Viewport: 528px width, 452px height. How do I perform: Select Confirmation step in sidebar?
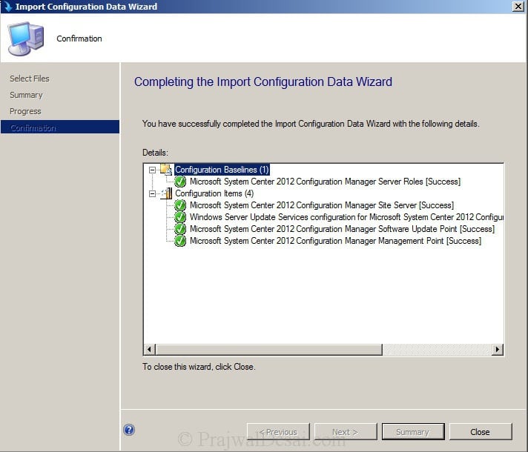tap(60, 127)
